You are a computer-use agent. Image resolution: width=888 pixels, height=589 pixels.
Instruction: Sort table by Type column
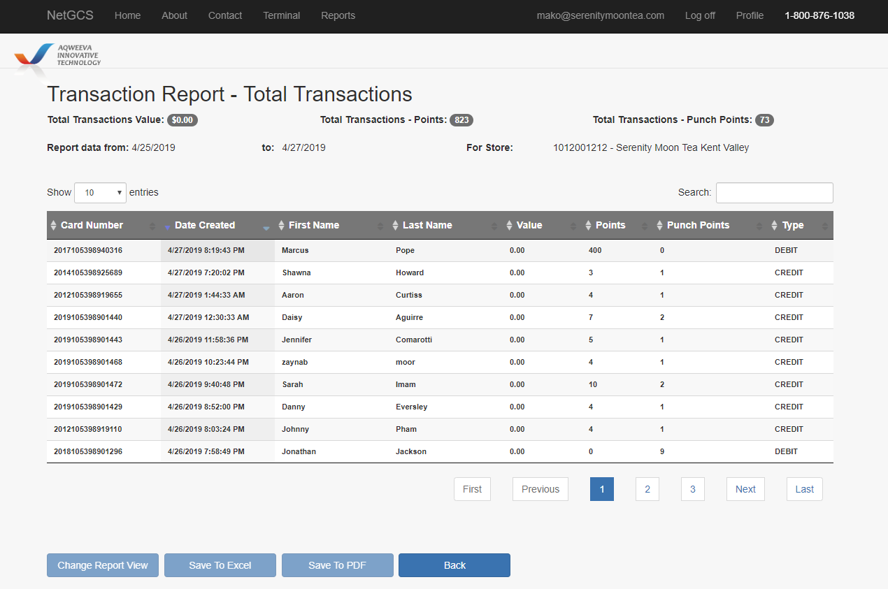coord(792,226)
